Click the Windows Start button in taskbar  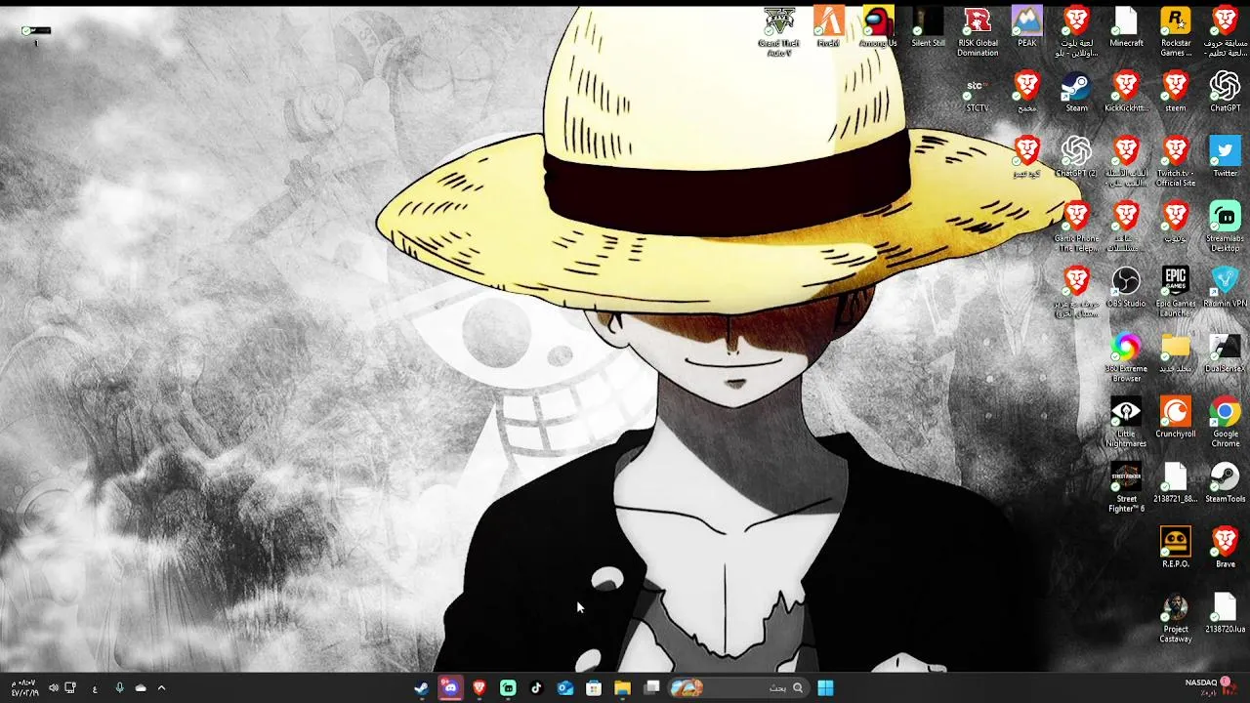(825, 687)
